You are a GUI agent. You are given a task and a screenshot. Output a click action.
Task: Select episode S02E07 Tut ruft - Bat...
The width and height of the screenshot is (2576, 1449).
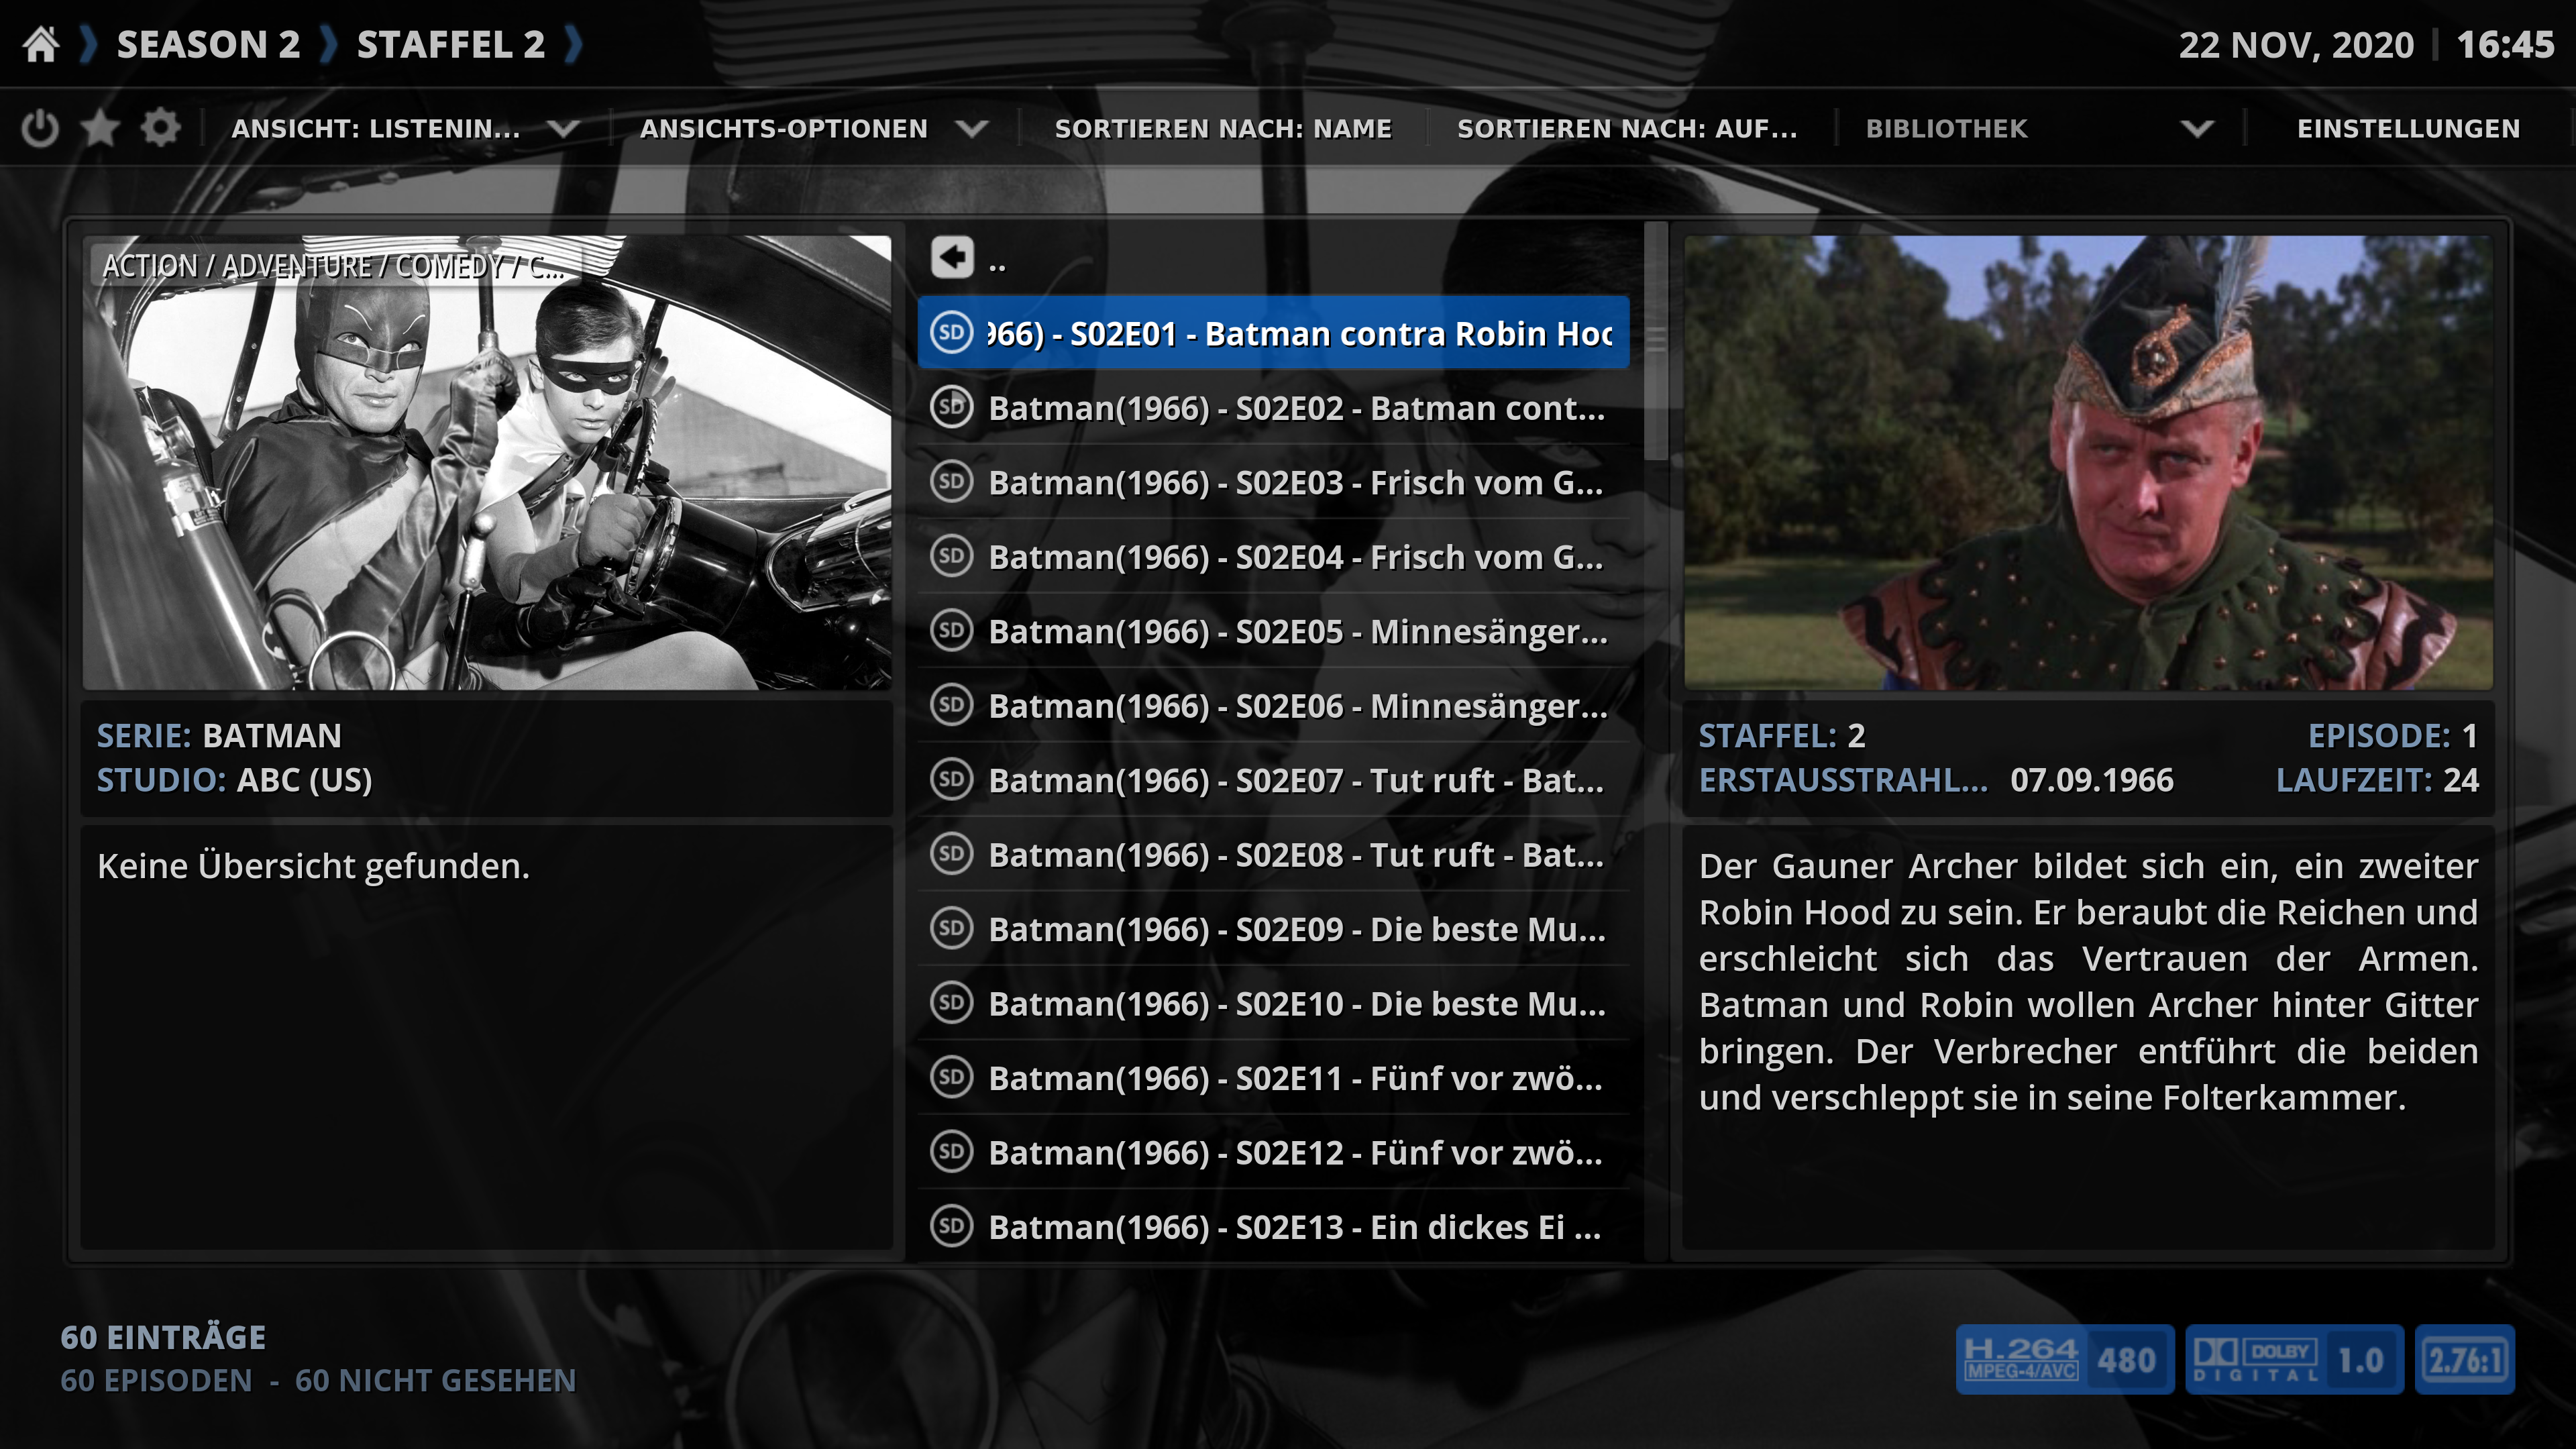click(1273, 780)
